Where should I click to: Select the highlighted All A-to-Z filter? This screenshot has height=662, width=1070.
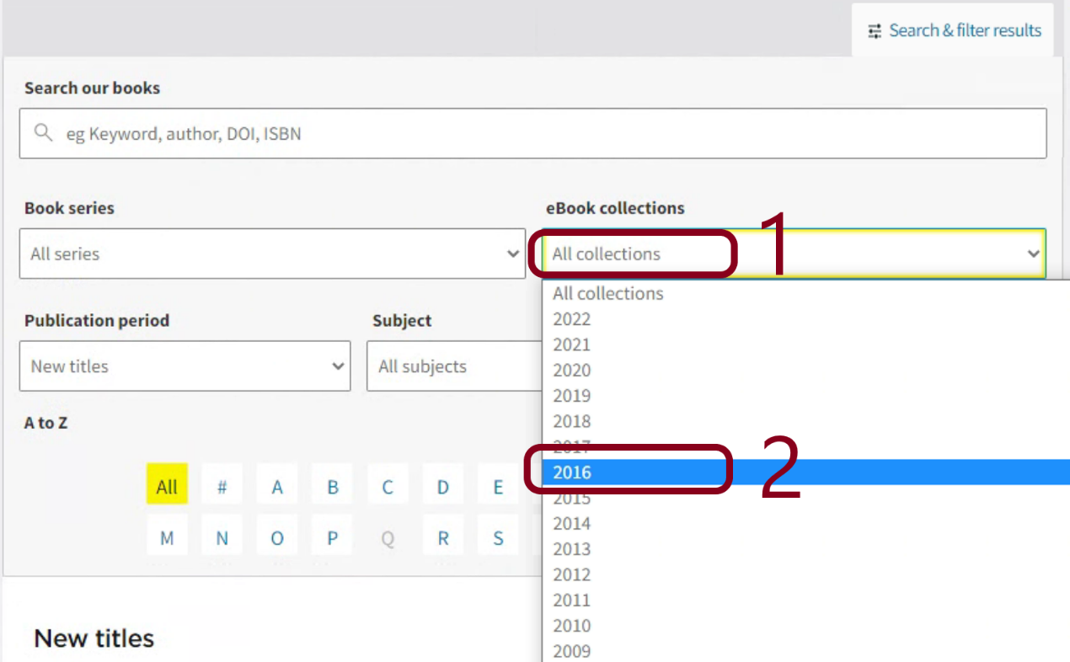(167, 487)
